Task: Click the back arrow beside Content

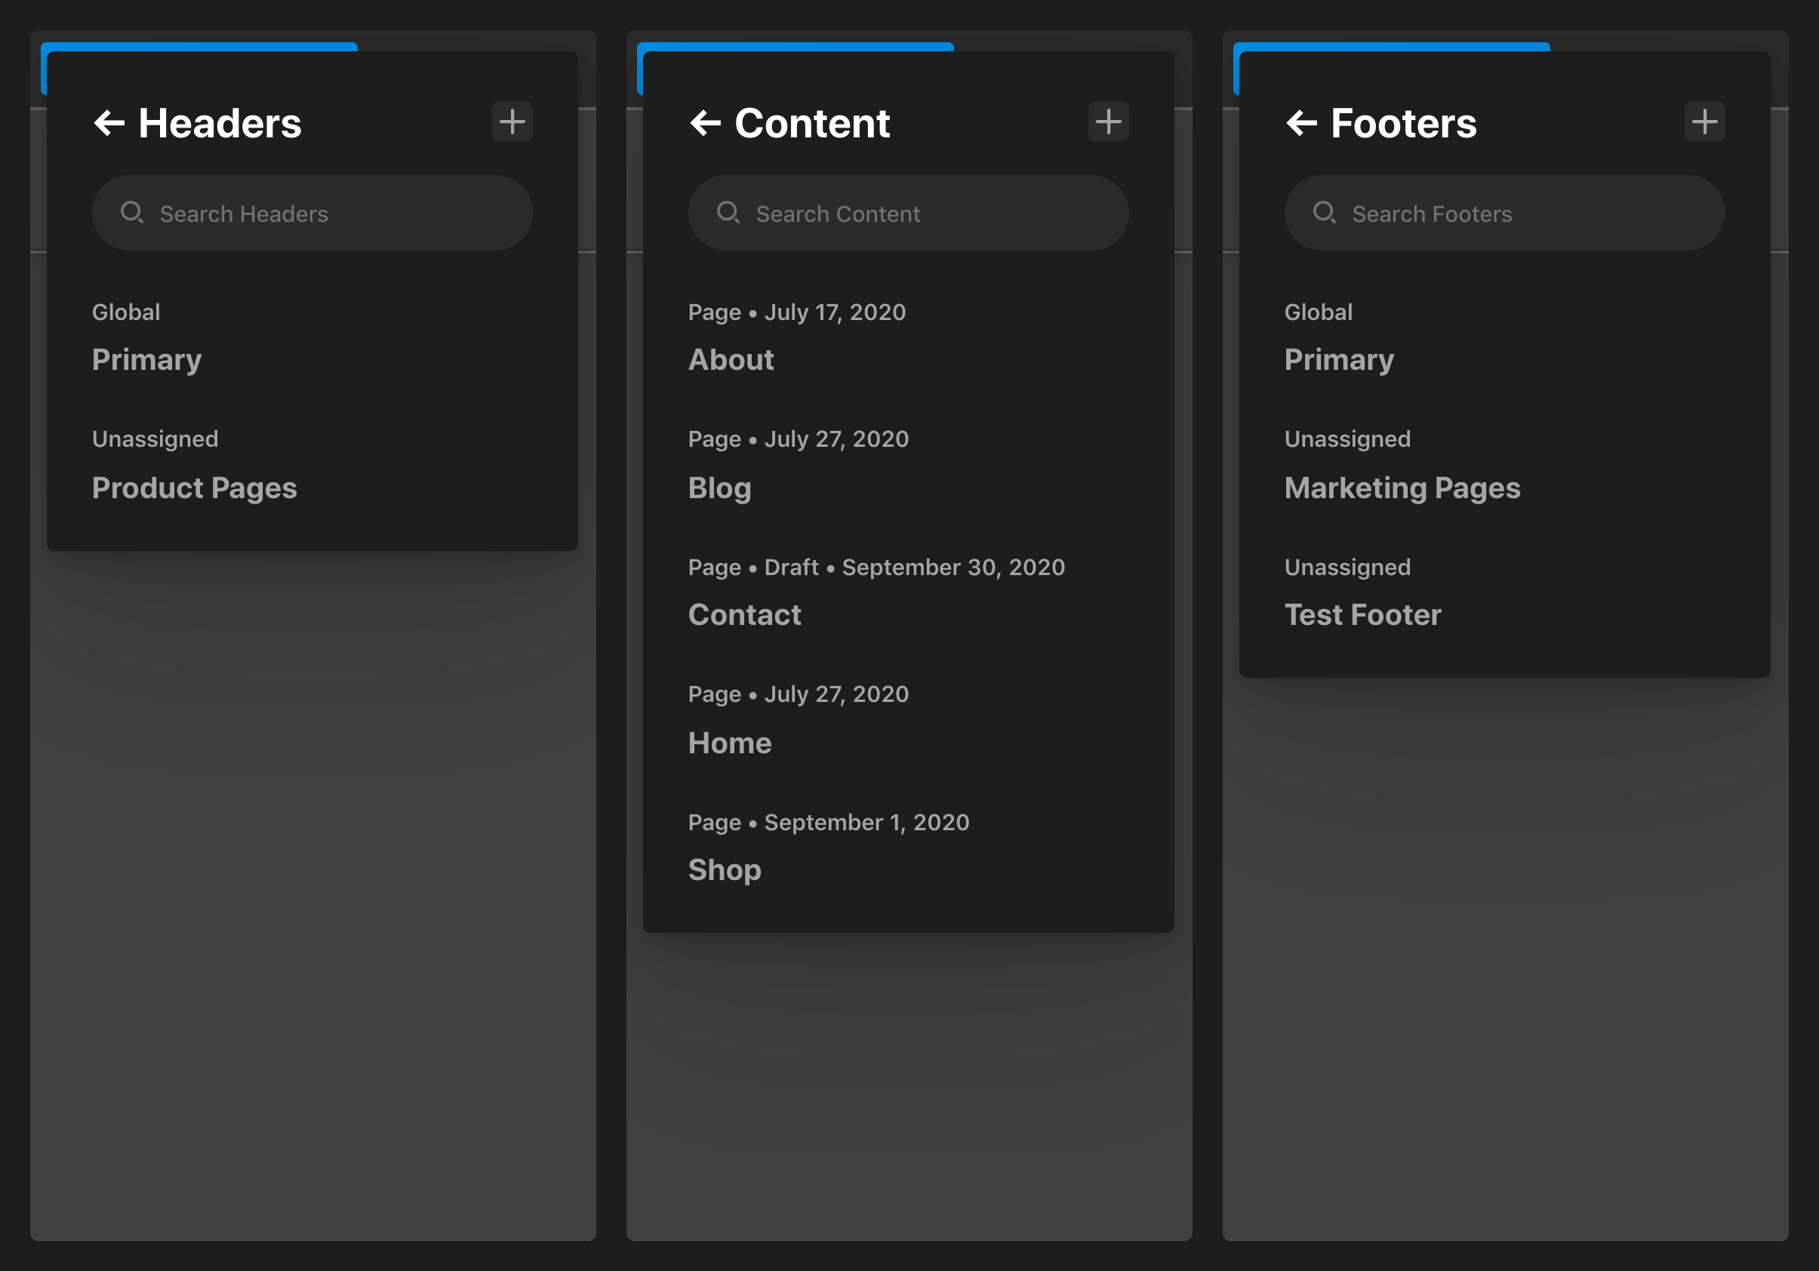Action: pos(705,123)
